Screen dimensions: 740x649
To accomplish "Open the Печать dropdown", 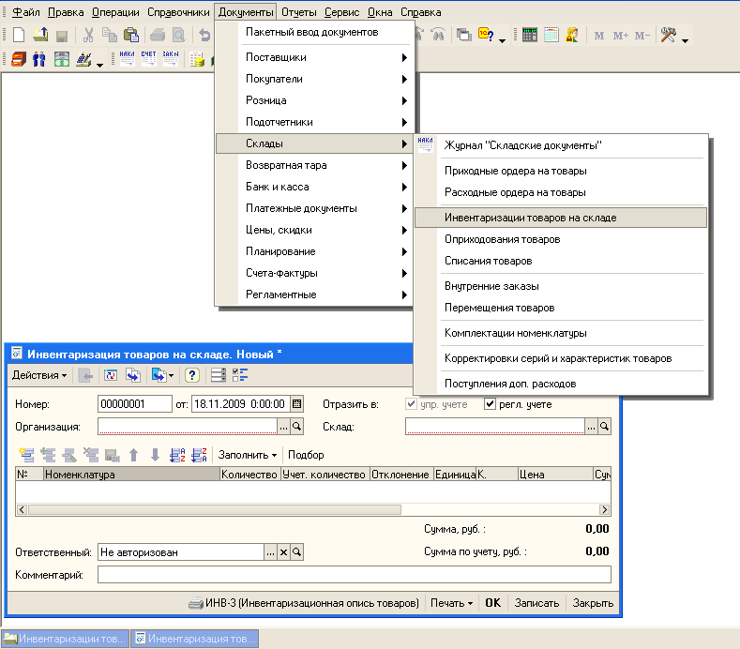I will (451, 603).
